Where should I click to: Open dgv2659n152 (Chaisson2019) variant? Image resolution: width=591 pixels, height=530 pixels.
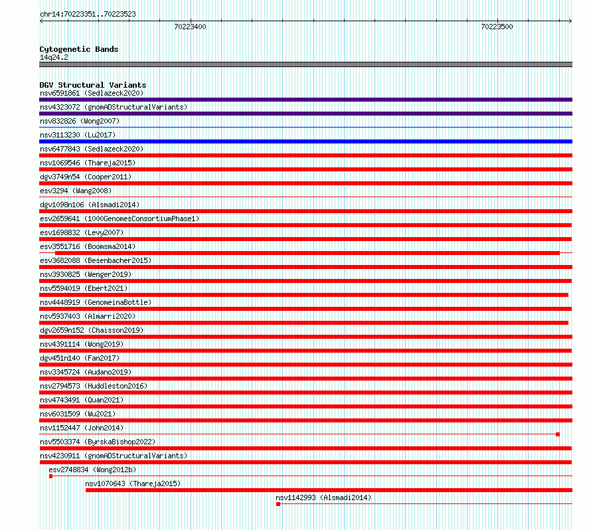click(92, 330)
